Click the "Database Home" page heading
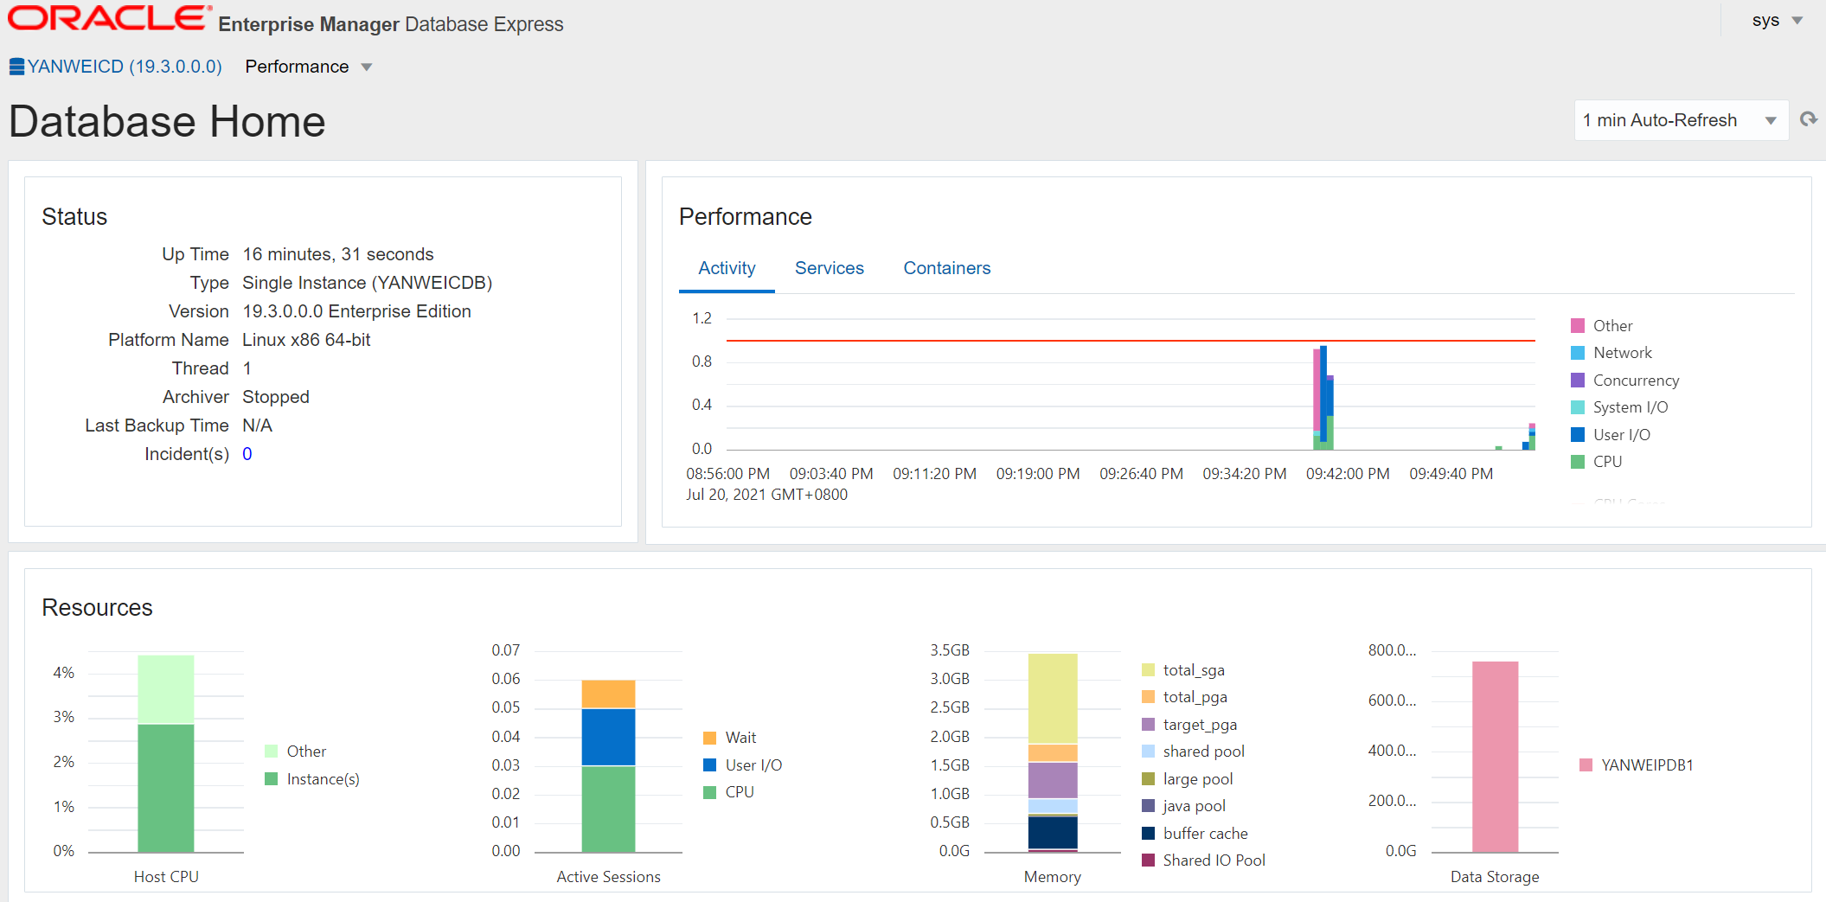Screen dimensions: 1826x902 click(168, 121)
